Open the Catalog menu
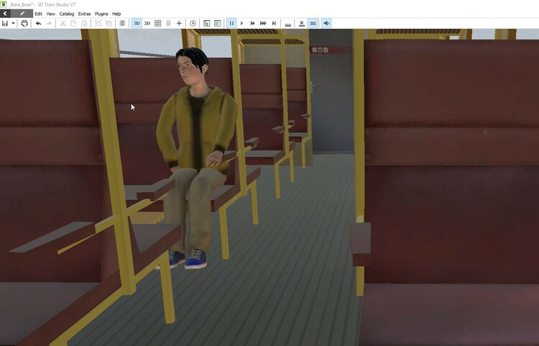Image resolution: width=539 pixels, height=346 pixels. point(66,14)
